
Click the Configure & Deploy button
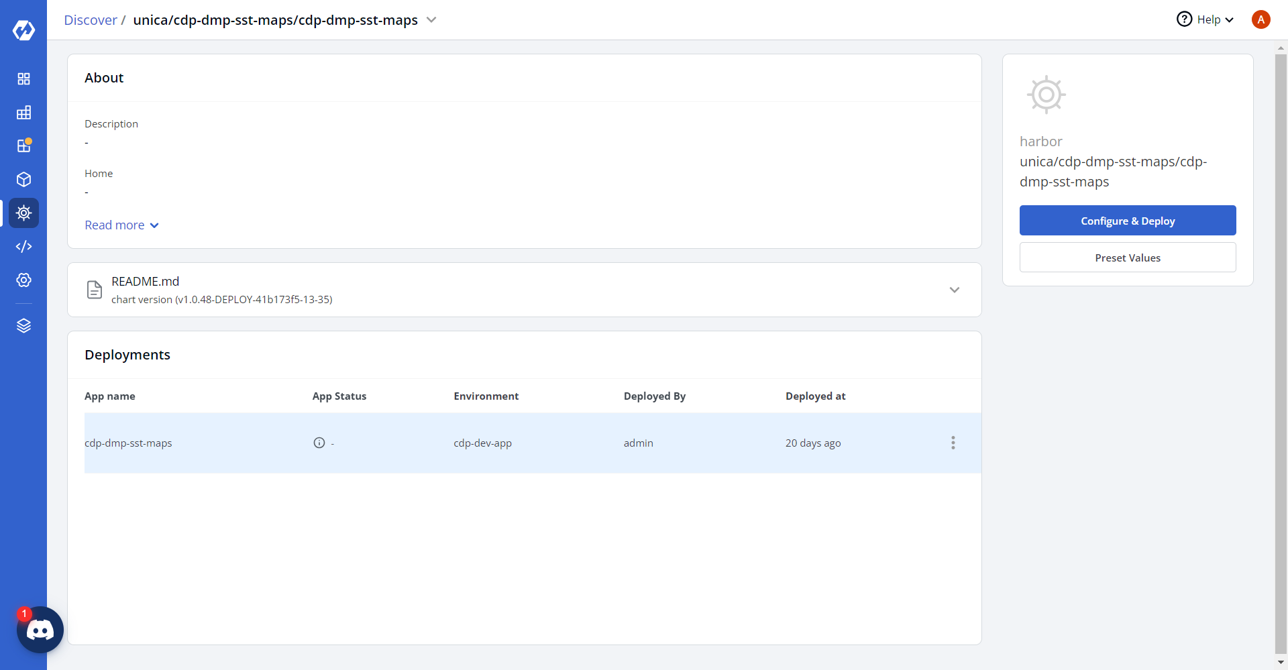[1127, 221]
